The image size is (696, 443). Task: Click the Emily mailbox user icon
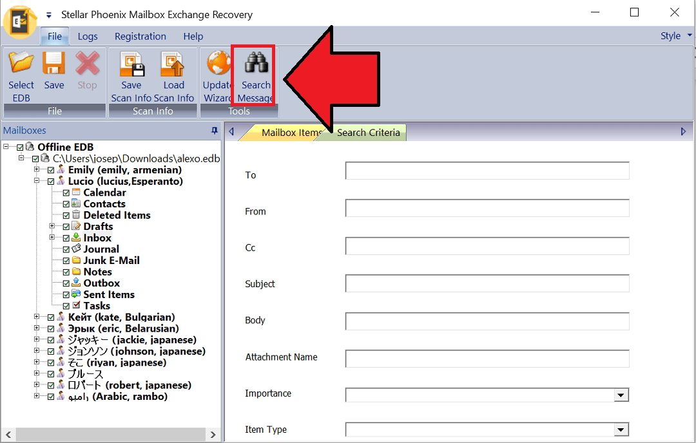(x=61, y=169)
